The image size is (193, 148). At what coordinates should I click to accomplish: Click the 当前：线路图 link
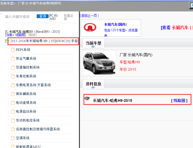point(16,35)
